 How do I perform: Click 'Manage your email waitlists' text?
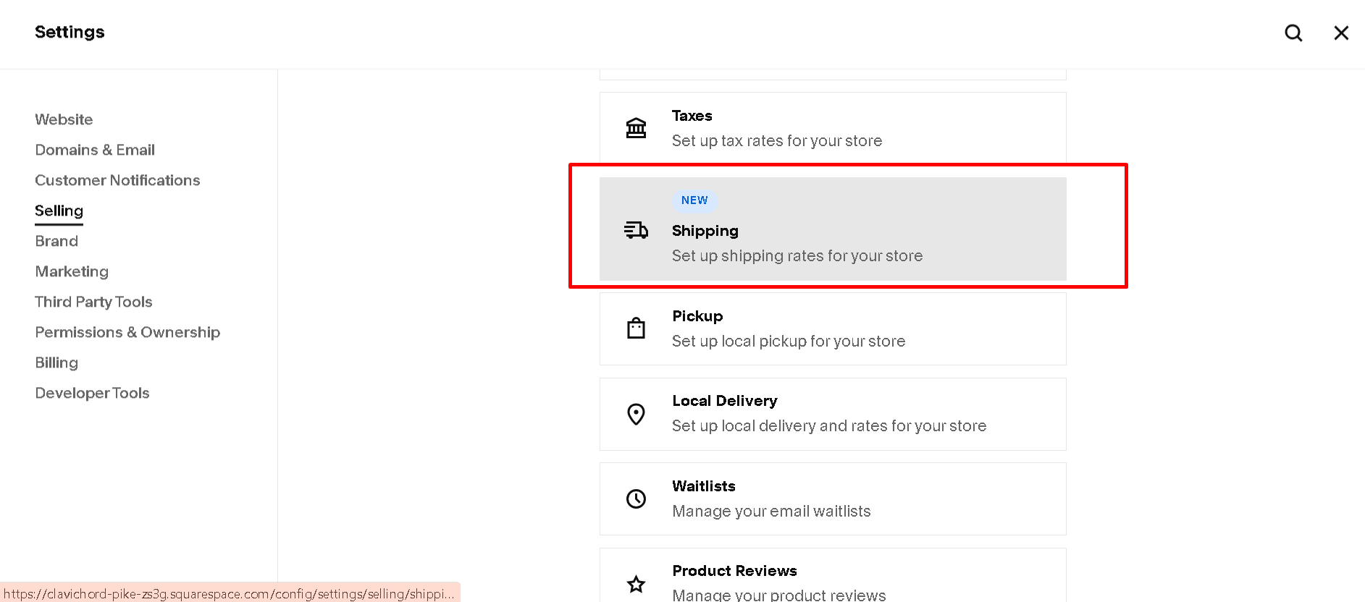(771, 511)
